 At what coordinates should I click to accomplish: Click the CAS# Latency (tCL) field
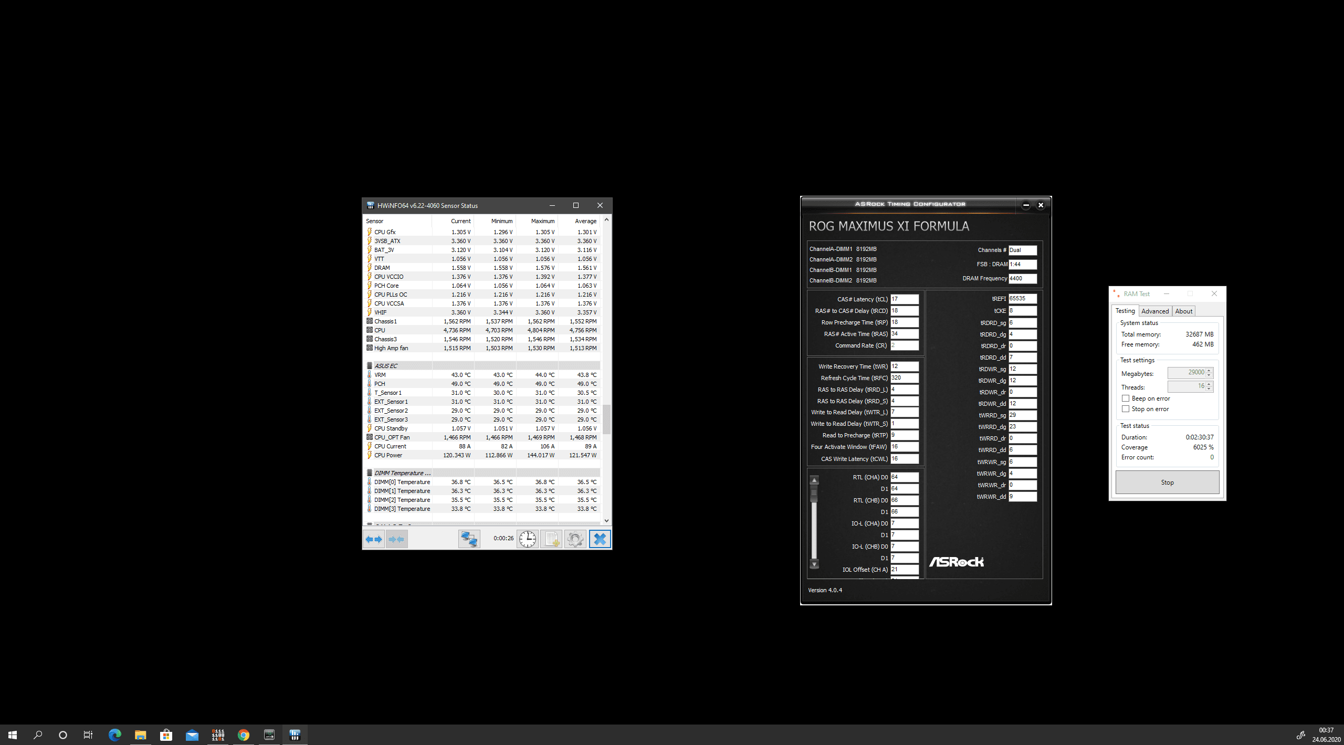905,299
